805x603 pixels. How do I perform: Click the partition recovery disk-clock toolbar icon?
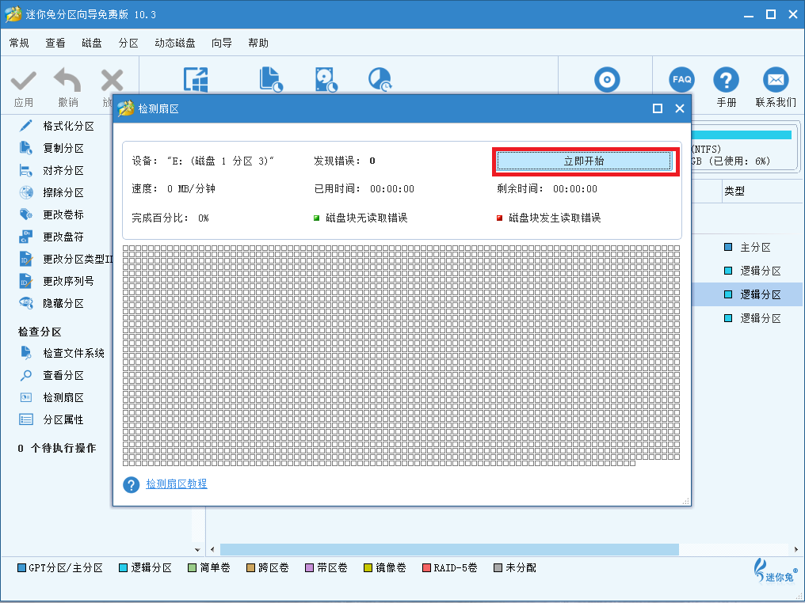(x=326, y=79)
